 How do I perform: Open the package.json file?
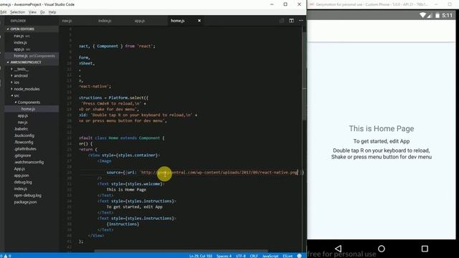pos(26,202)
